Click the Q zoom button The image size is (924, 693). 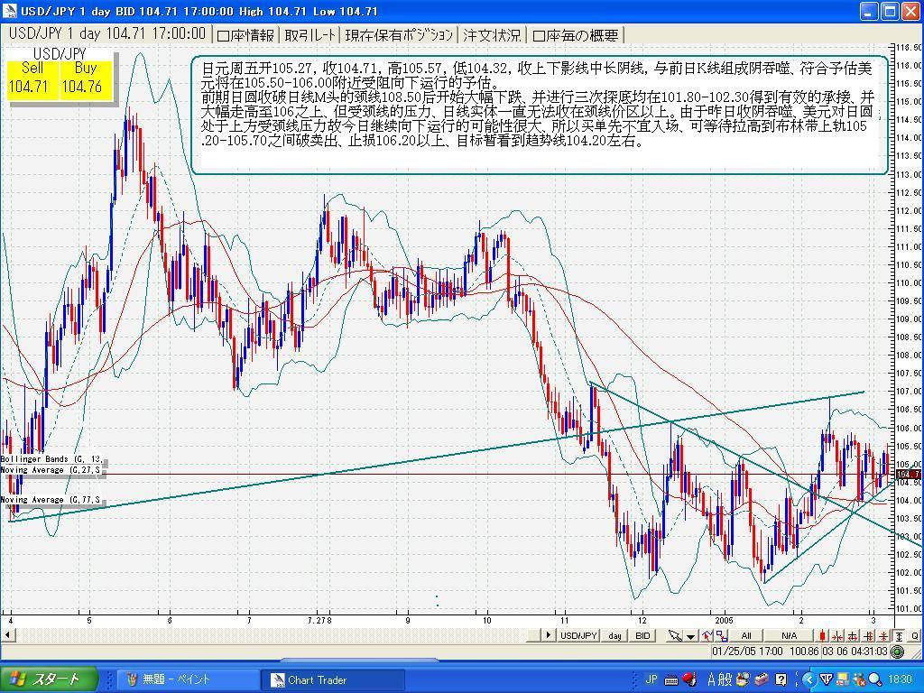914,635
